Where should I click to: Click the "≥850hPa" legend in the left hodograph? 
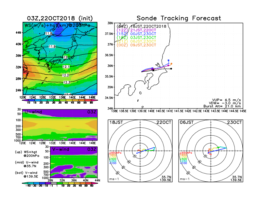(115, 153)
